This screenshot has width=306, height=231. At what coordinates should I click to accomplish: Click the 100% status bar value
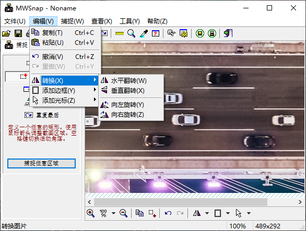237,226
